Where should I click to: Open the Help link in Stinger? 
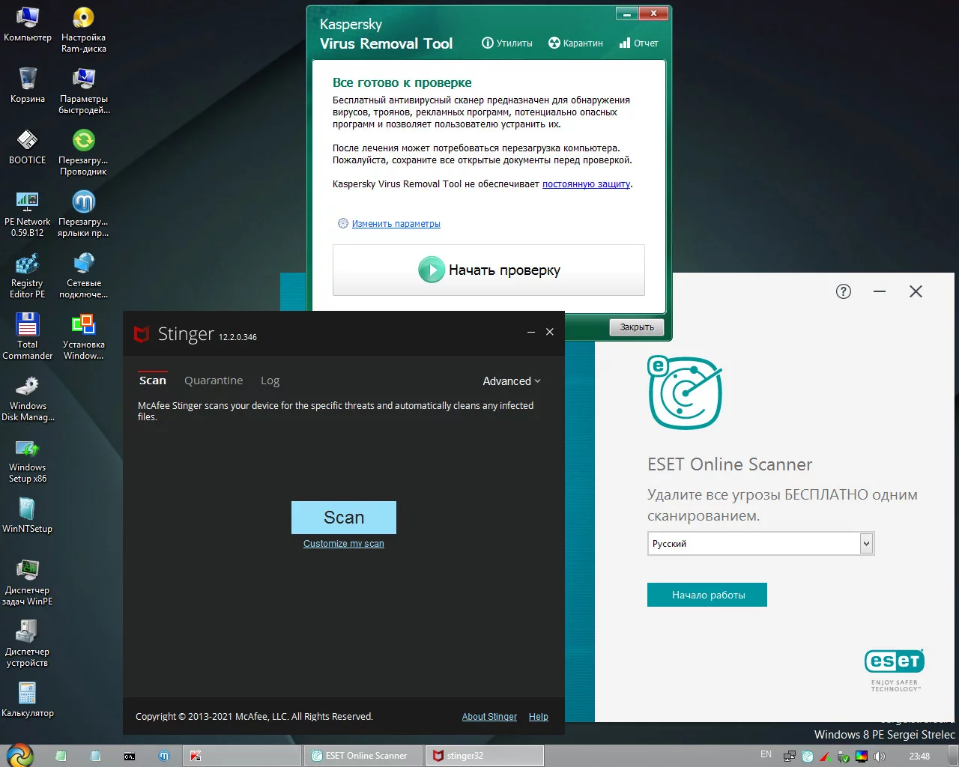point(538,717)
